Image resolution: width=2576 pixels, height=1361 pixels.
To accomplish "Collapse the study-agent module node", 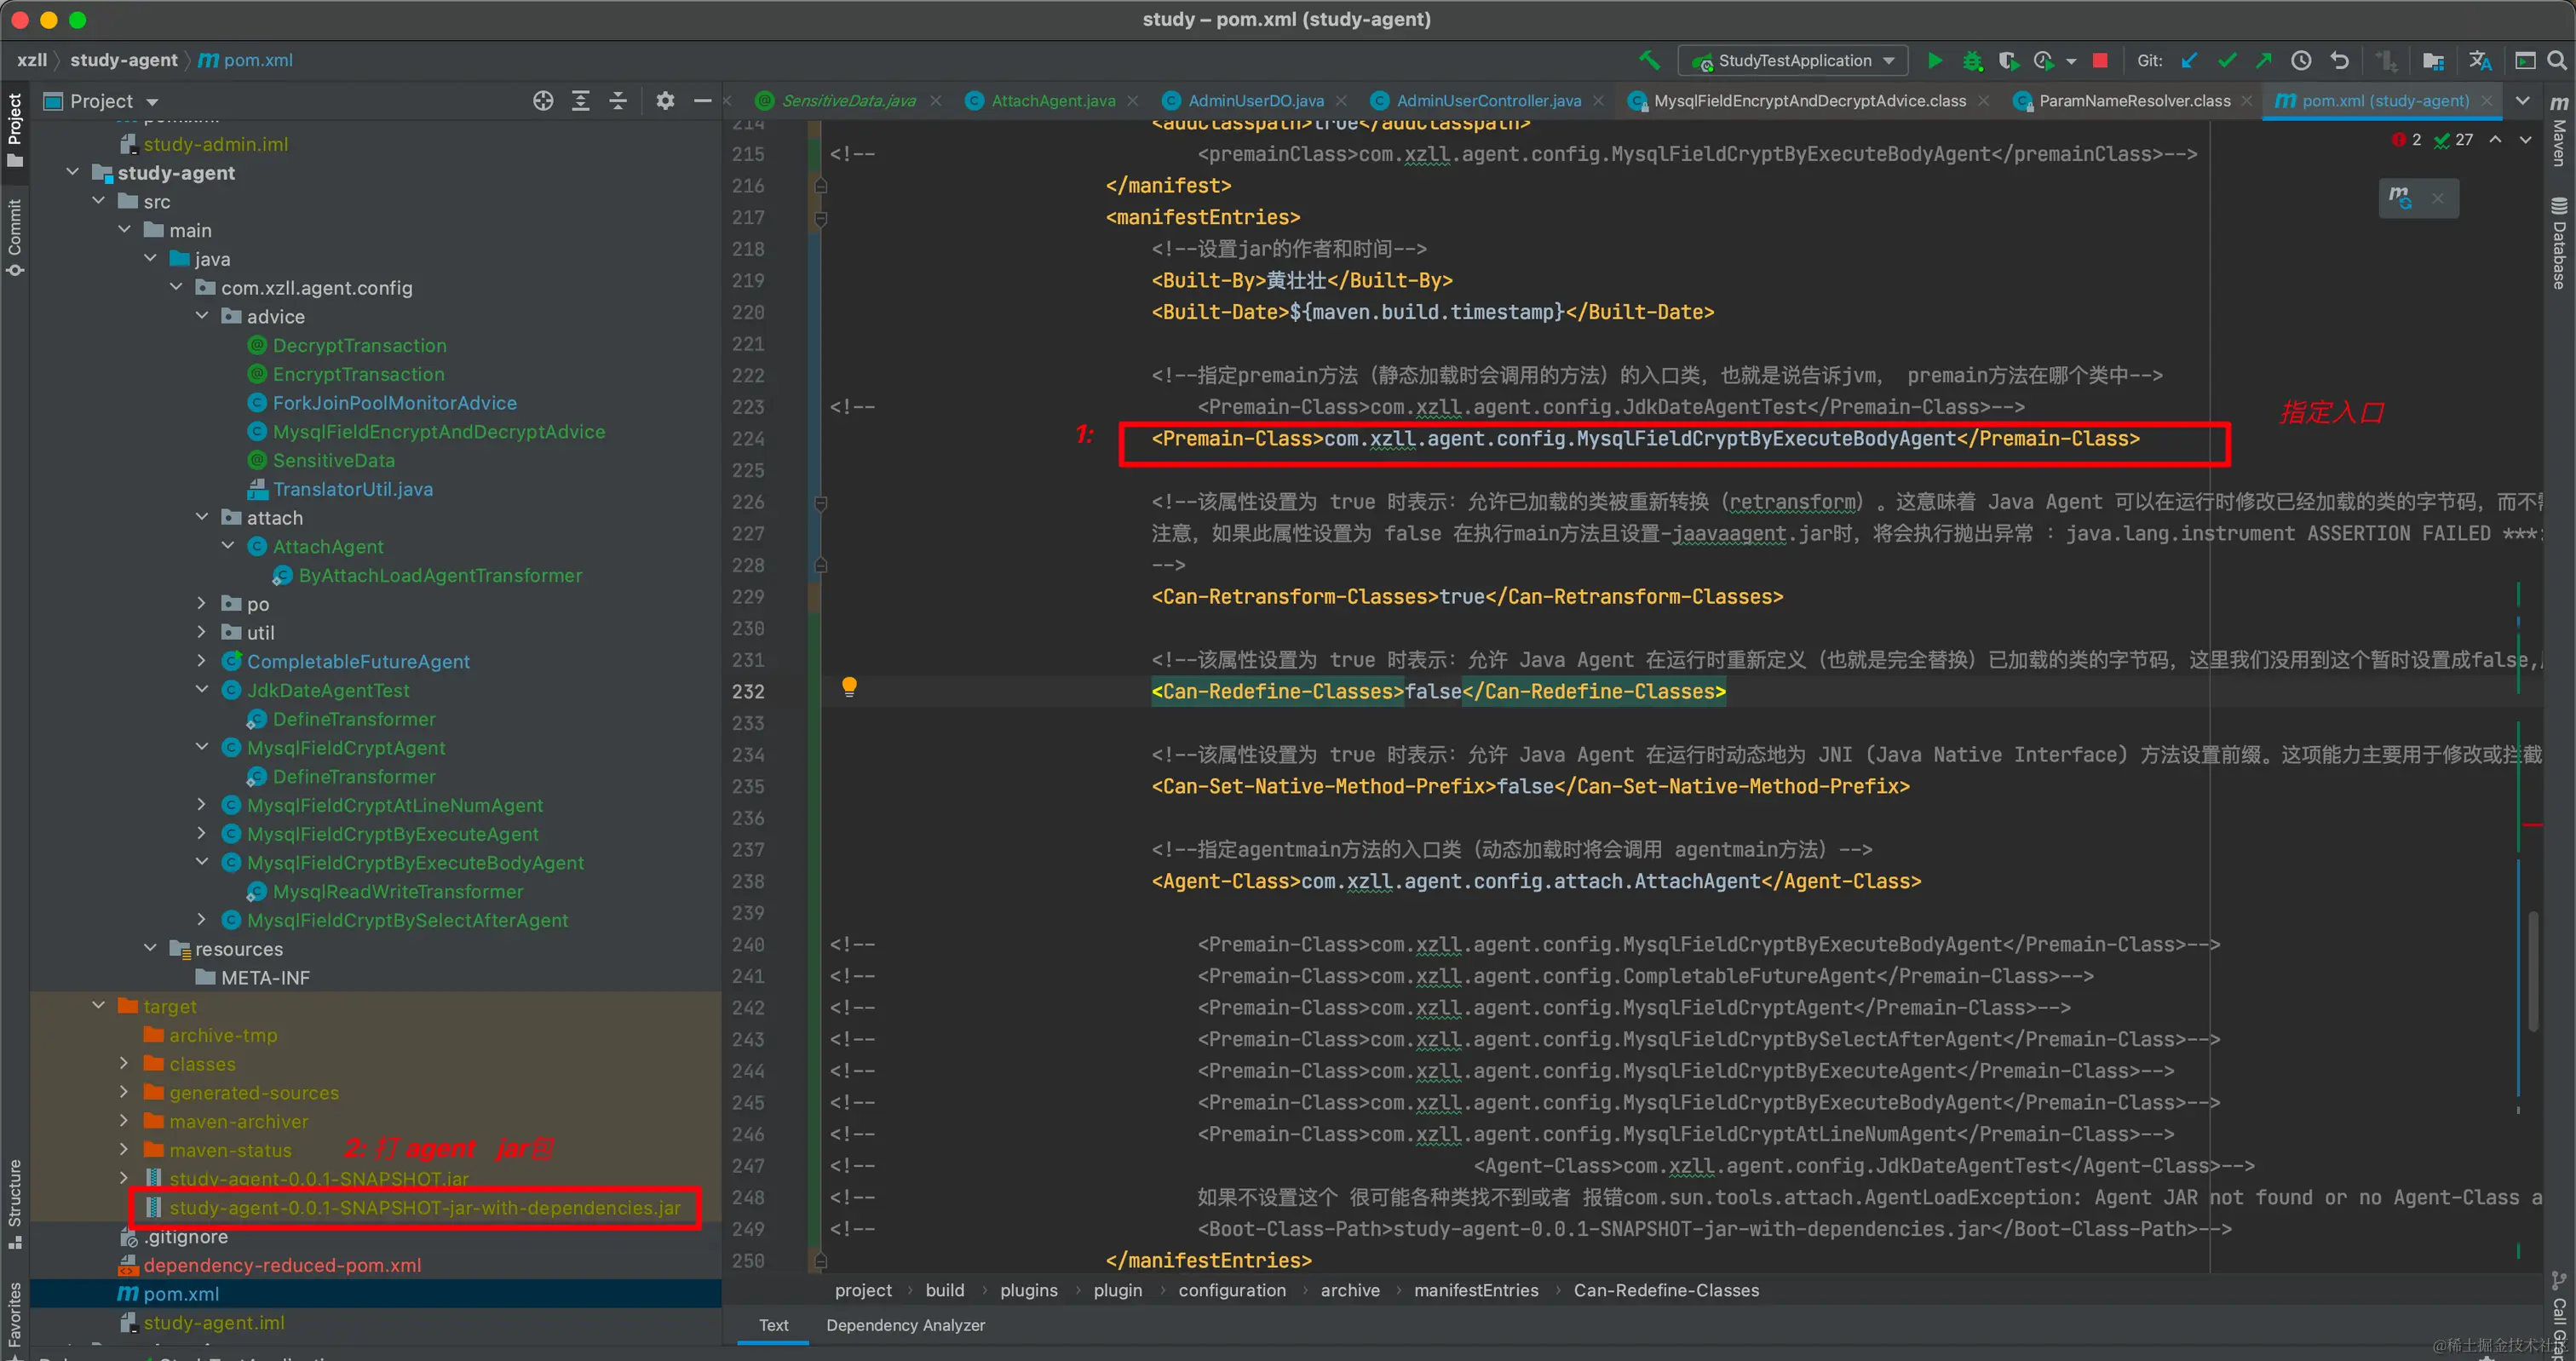I will (x=73, y=172).
